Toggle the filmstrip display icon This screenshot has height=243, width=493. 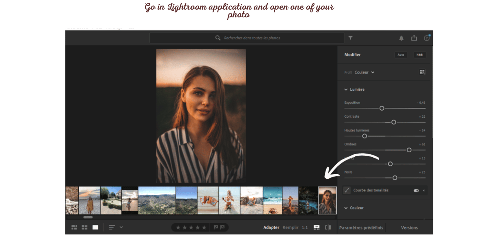(317, 227)
